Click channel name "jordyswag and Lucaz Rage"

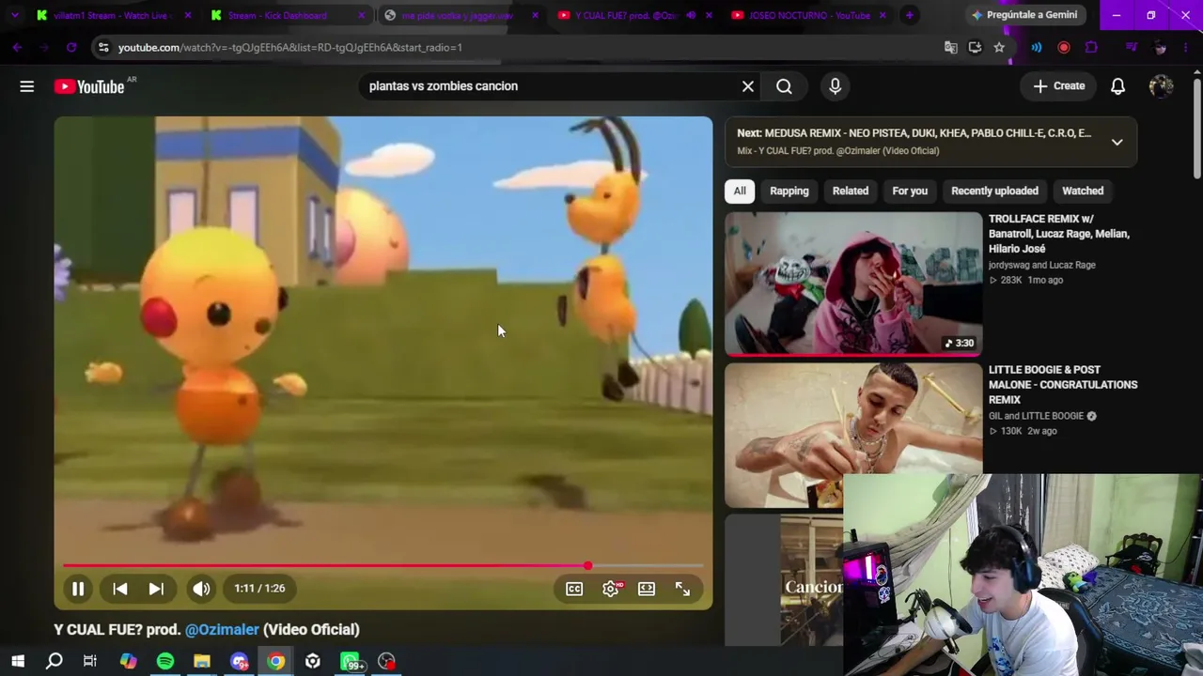pos(1042,265)
